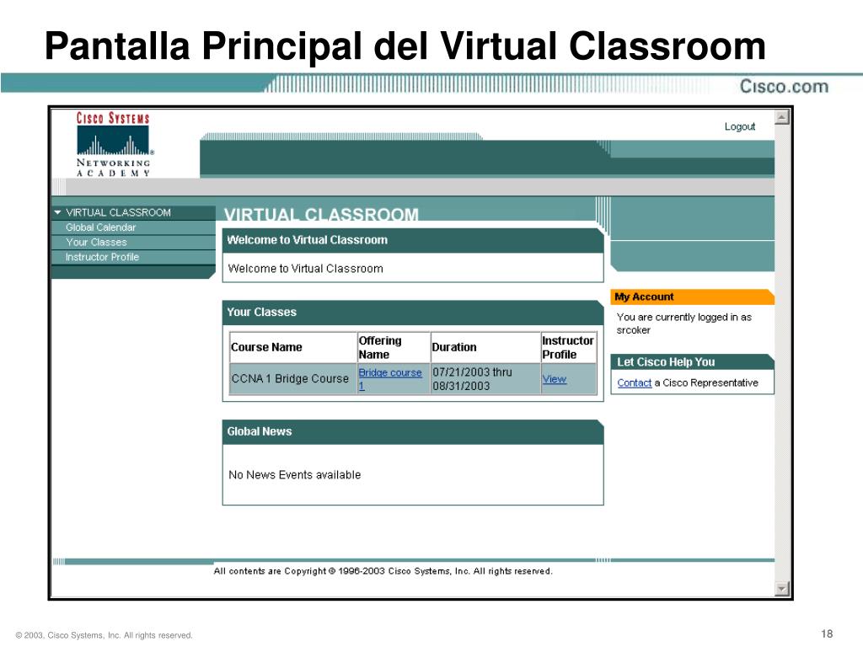Click the Welcome to Virtual Classroom header
863x647 pixels.
point(413,240)
